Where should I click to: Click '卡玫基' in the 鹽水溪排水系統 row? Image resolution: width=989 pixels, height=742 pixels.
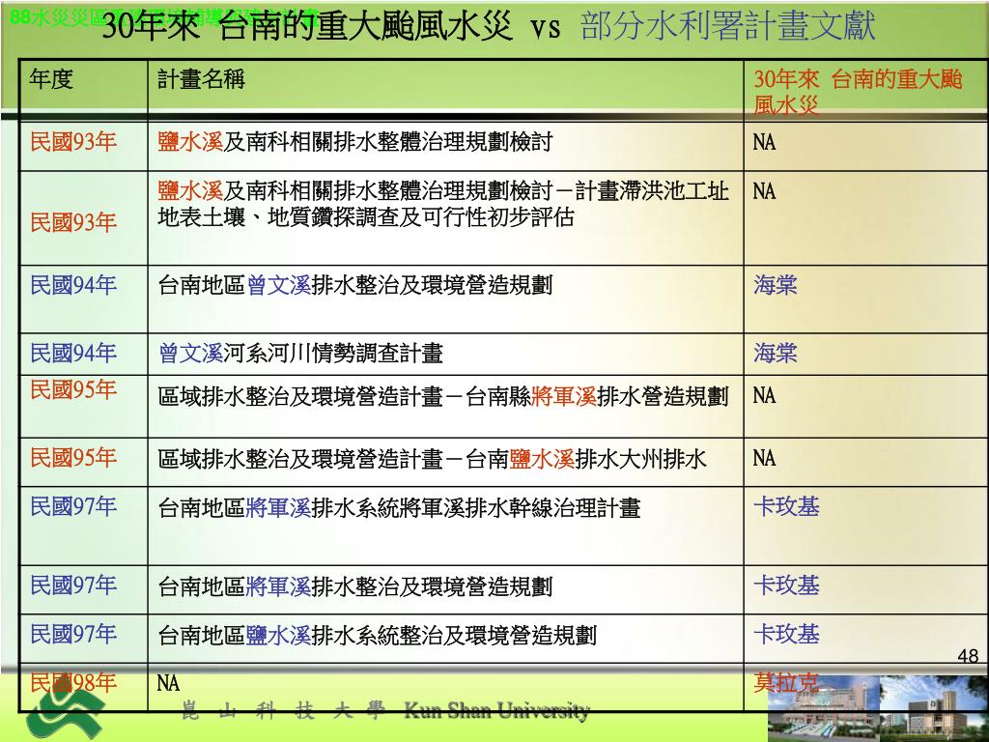[786, 634]
